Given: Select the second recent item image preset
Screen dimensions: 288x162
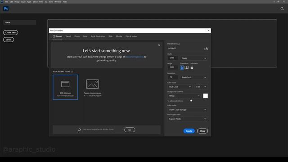Looking at the screenshot, I should pos(92,88).
